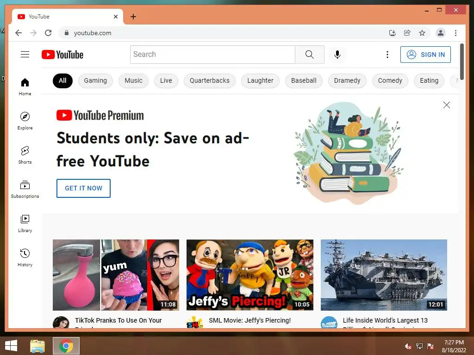Click the page vertical scrollbar
Viewport: 474px width, 355px height.
462,61
